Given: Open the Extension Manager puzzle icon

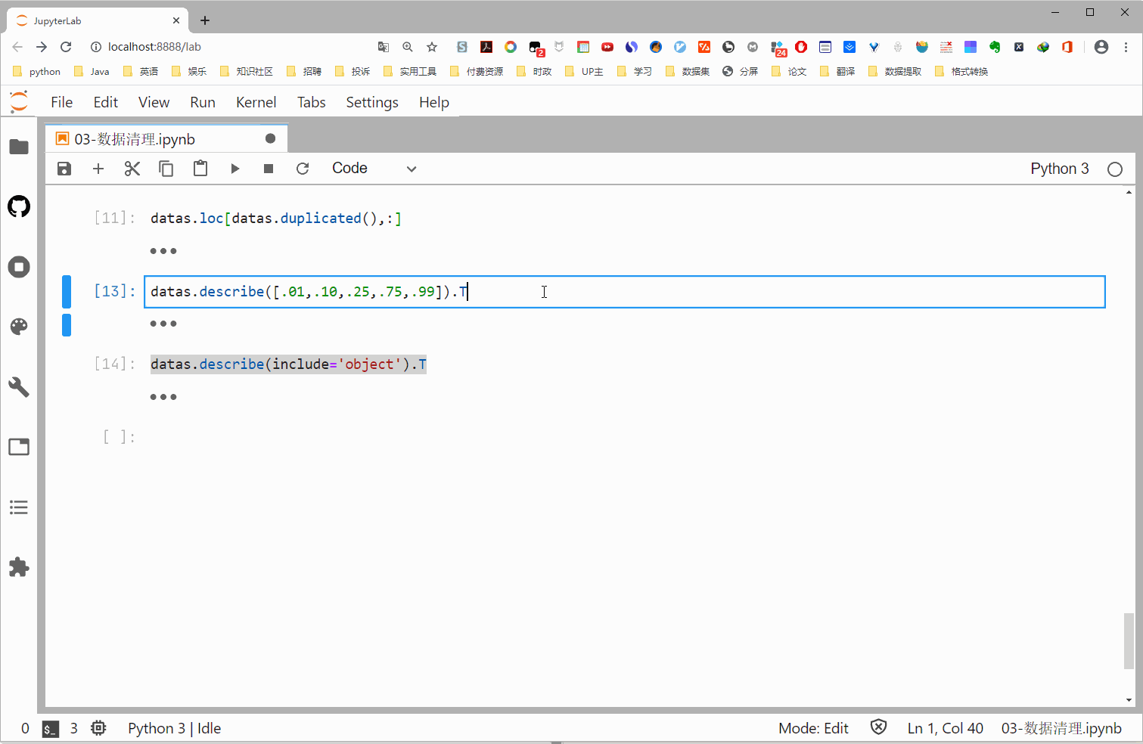Looking at the screenshot, I should pos(19,567).
